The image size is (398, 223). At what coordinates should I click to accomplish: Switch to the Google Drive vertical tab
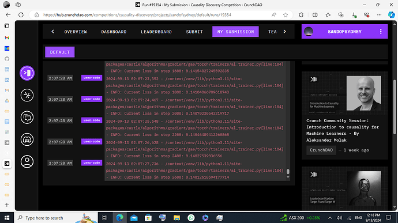coord(7,101)
